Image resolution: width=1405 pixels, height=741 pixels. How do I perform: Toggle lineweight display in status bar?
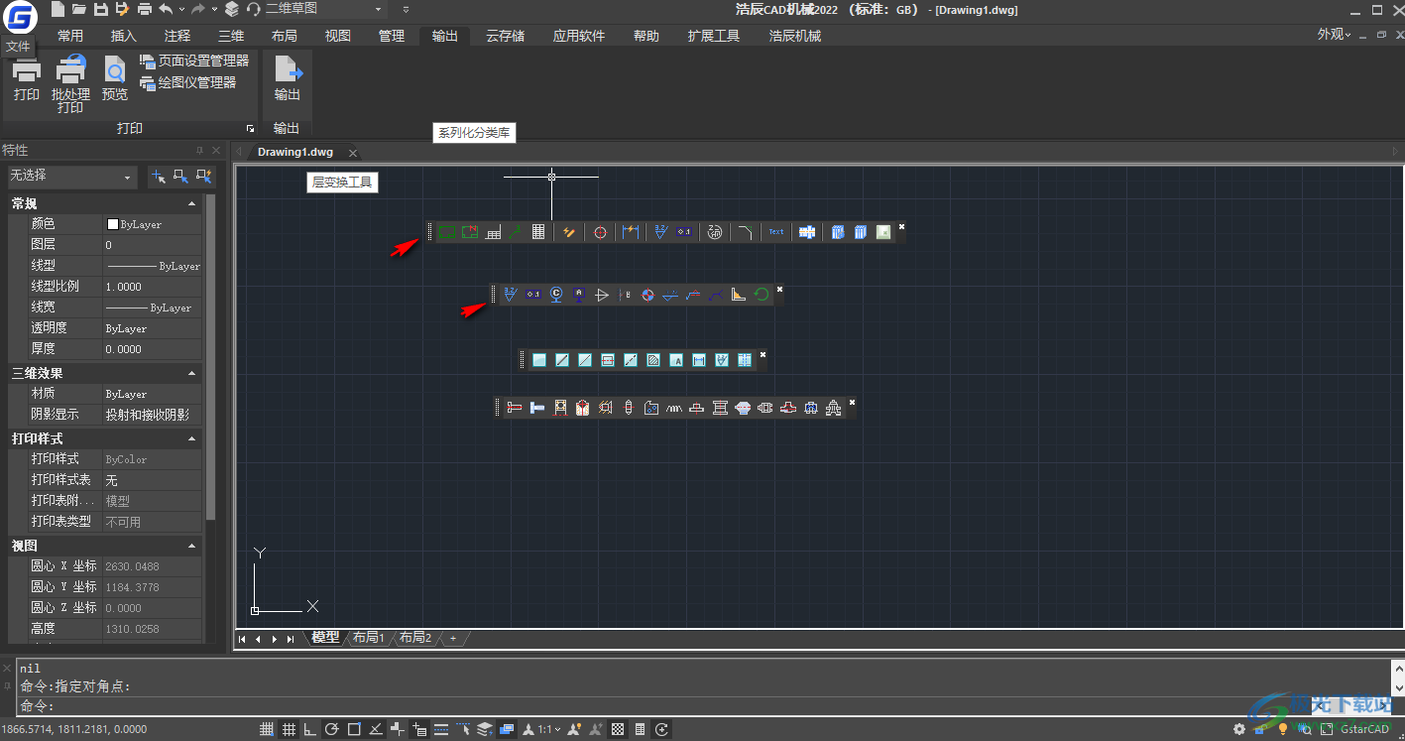click(x=441, y=730)
